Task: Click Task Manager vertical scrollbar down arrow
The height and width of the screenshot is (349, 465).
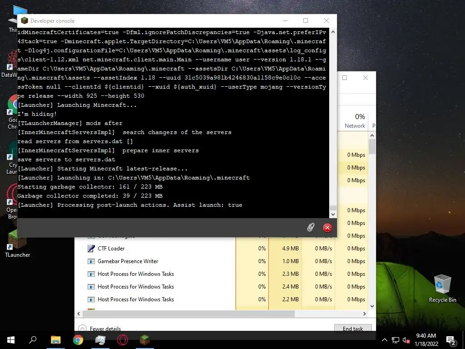Action: [x=372, y=306]
